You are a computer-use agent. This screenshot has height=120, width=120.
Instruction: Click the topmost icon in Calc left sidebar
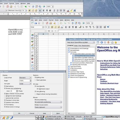click(32, 35)
